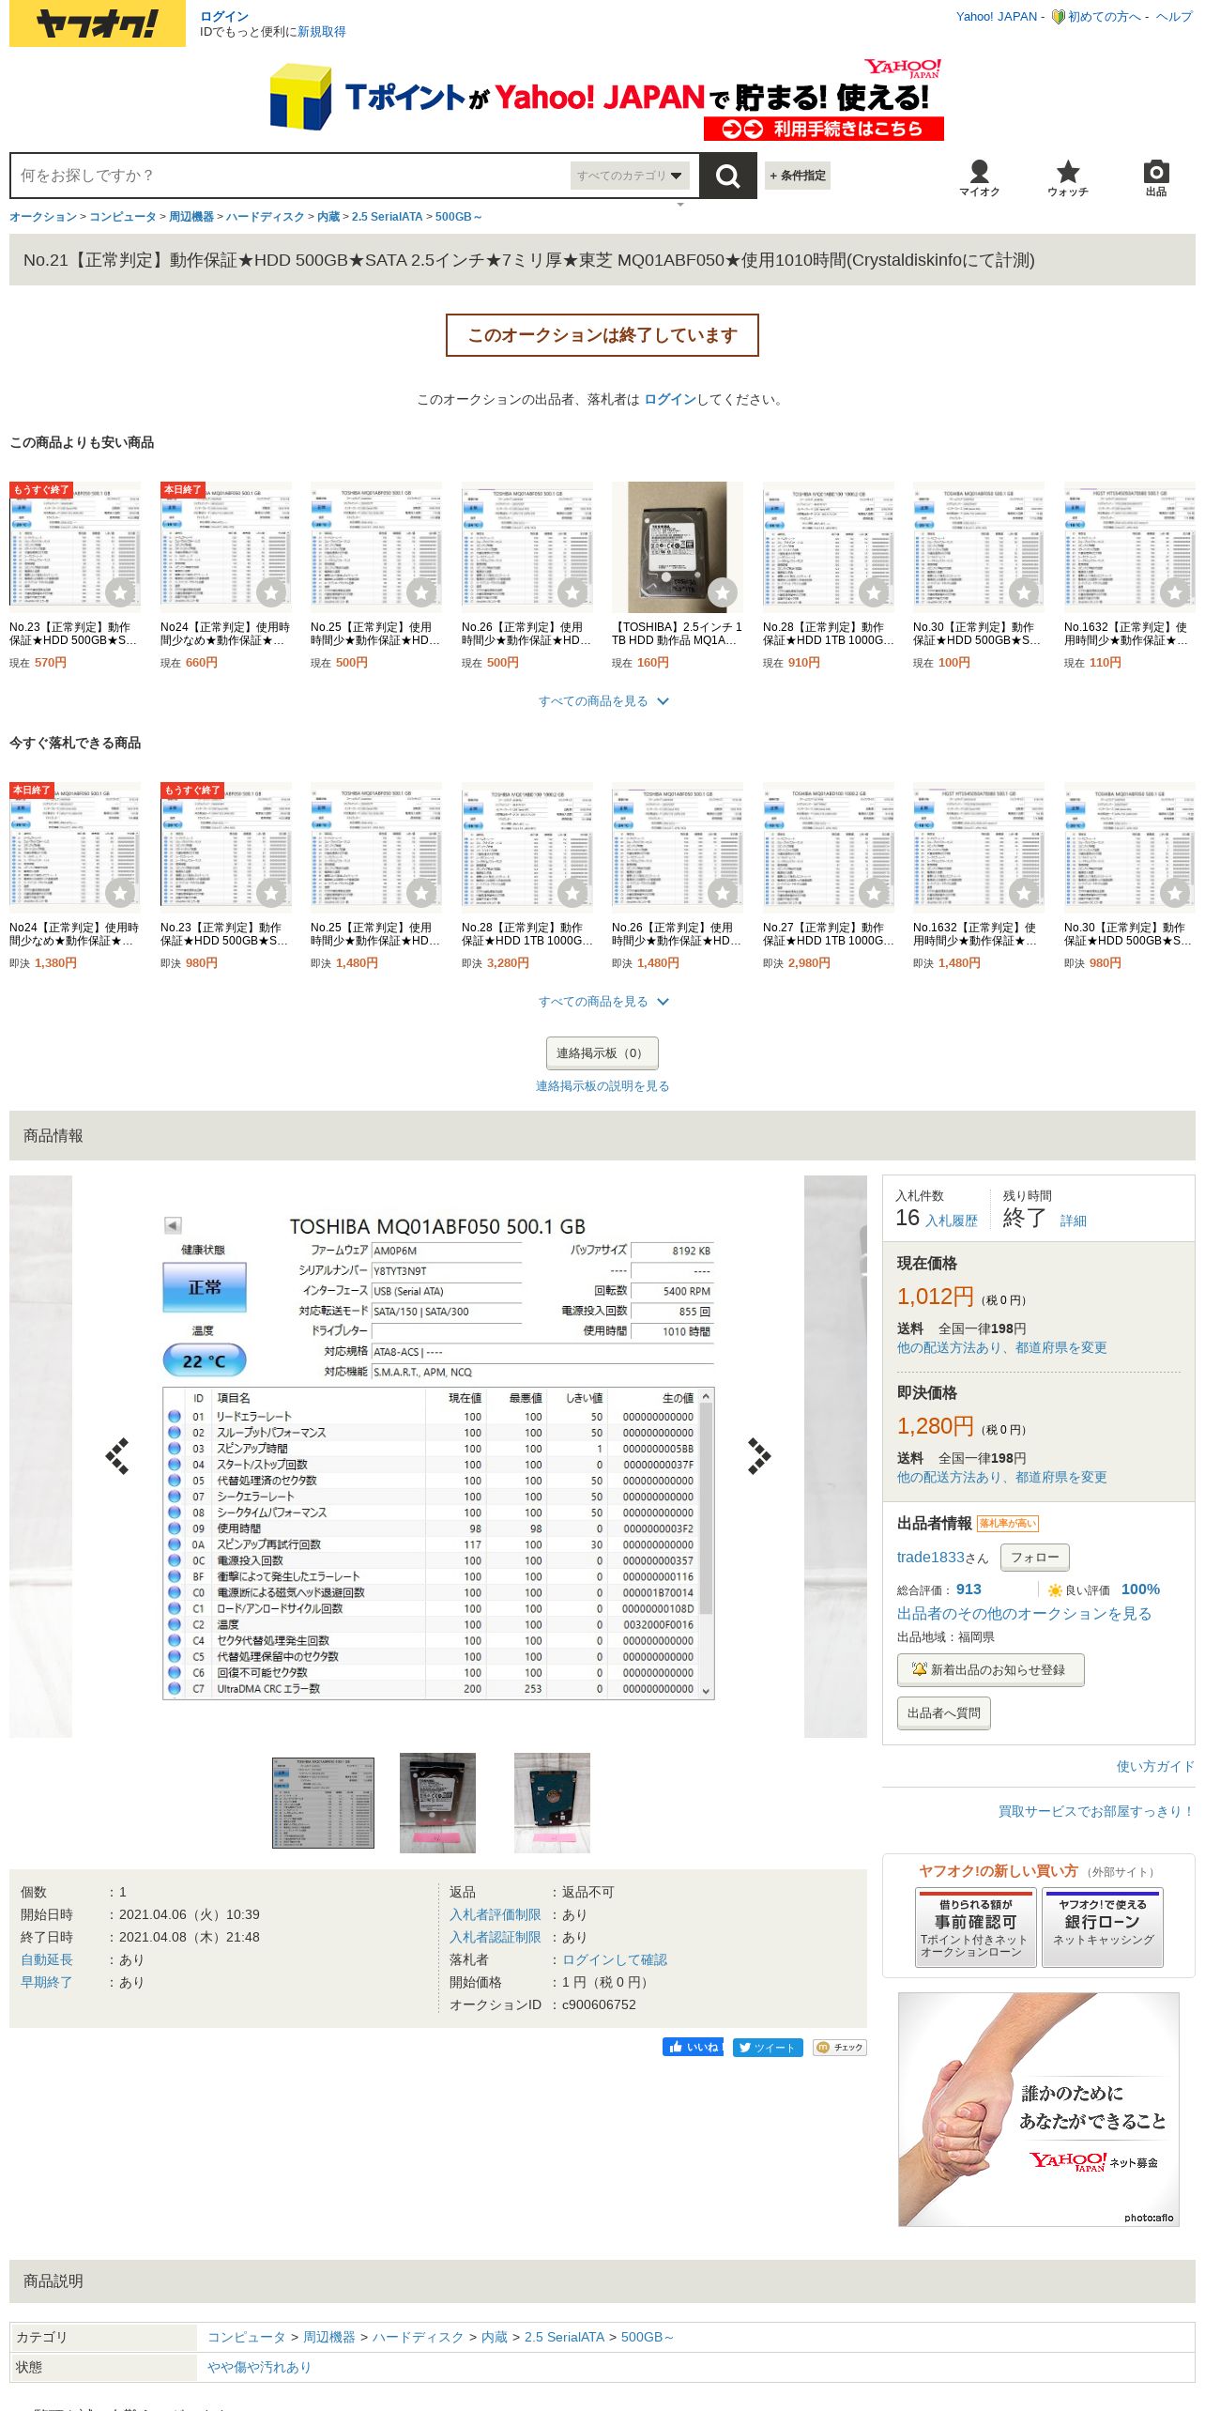This screenshot has width=1205, height=2411.
Task: Go to 500GB～ breadcrumb at top
Action: (458, 217)
